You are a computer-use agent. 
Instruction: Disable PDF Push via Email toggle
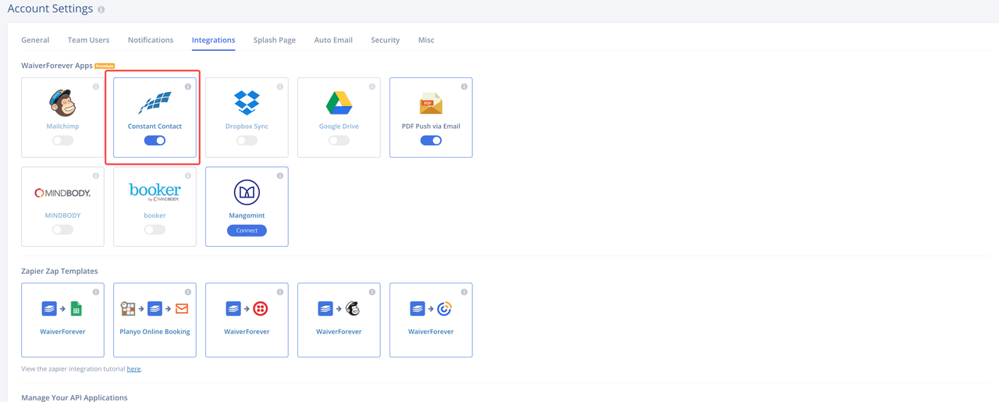(x=431, y=141)
